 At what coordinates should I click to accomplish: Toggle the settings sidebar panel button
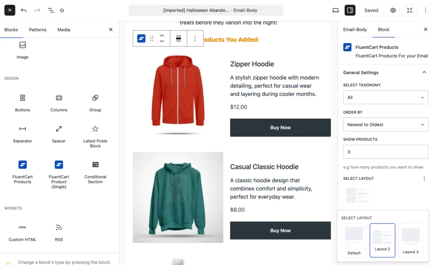point(350,10)
